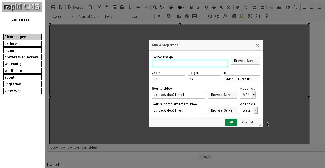Expand the Styles dropdown
The image size is (325, 168).
pos(63,16)
